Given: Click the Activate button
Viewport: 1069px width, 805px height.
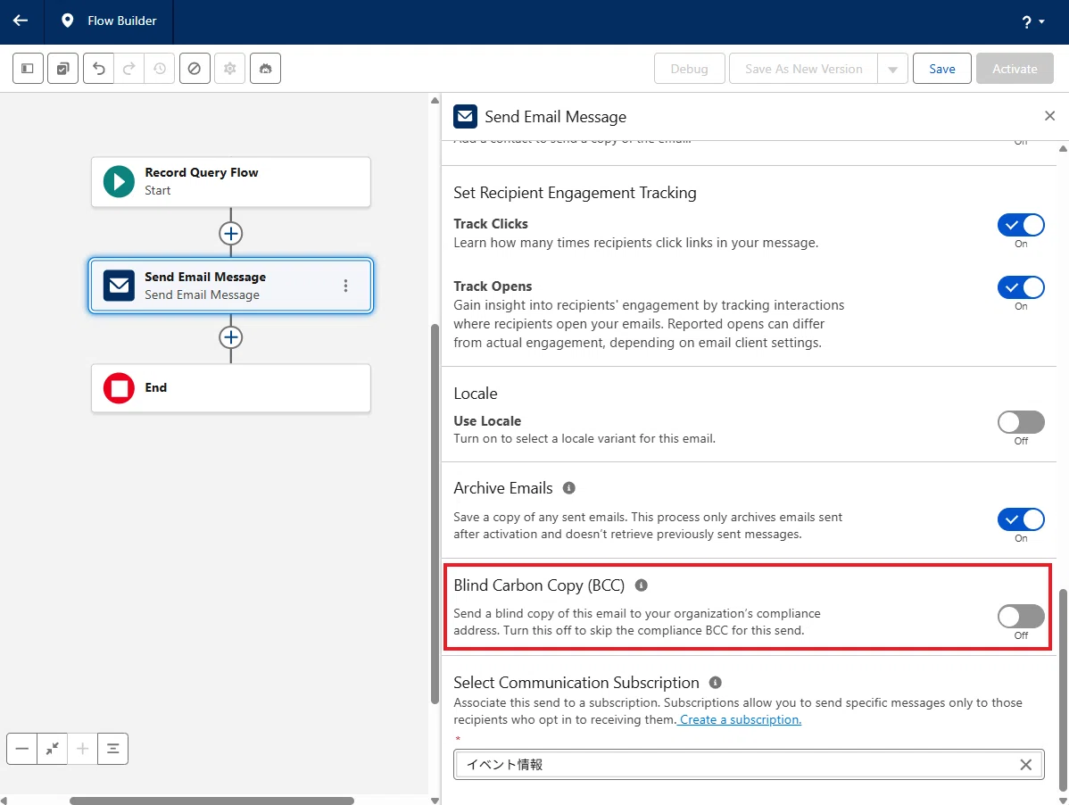Looking at the screenshot, I should [x=1015, y=69].
